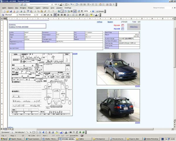Viewport: 176px width, 141px height.
Task: Open 3-D style options
Action: [x=83, y=132]
